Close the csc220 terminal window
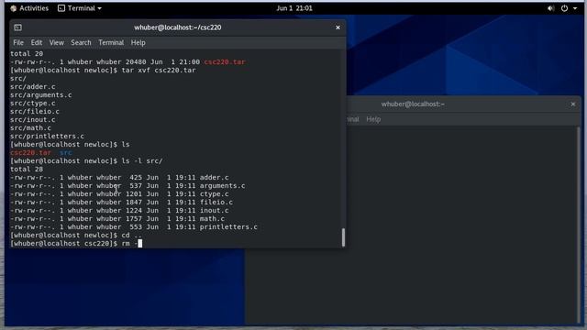This screenshot has height=330, width=587. tap(338, 27)
